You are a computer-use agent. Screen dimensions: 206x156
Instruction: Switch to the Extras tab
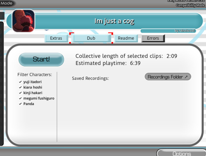(56, 38)
